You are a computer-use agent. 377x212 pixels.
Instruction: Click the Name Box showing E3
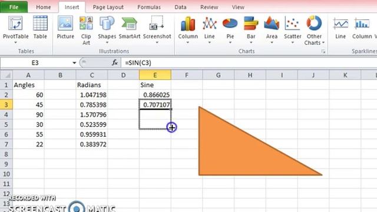click(x=35, y=63)
